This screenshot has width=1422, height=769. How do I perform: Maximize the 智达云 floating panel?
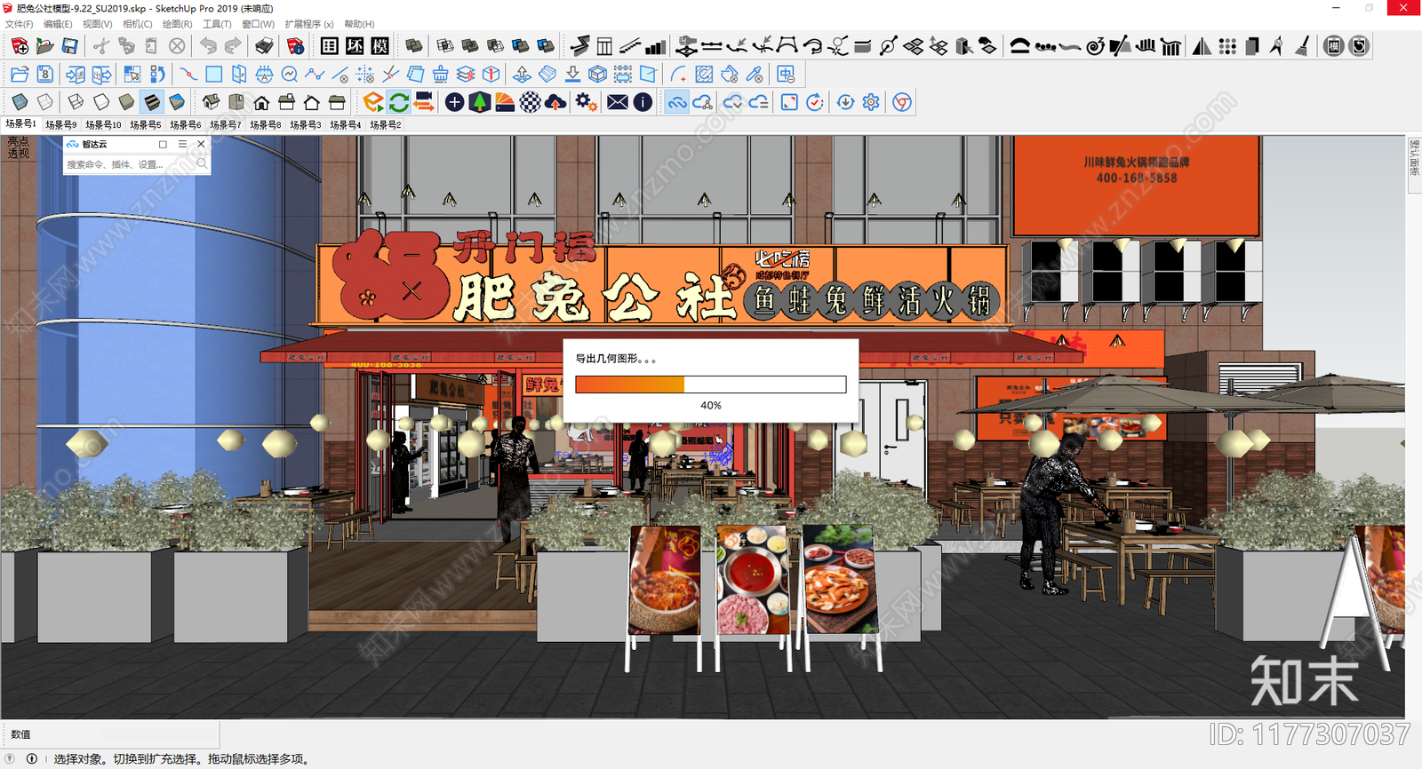click(x=163, y=144)
